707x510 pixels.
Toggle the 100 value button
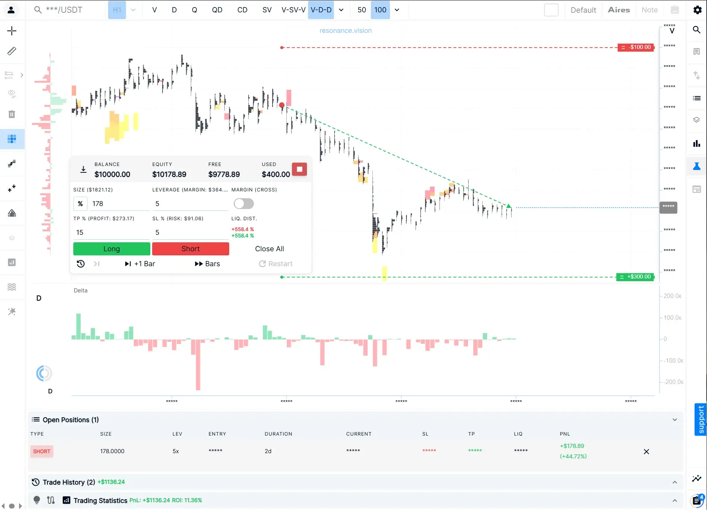pyautogui.click(x=380, y=10)
